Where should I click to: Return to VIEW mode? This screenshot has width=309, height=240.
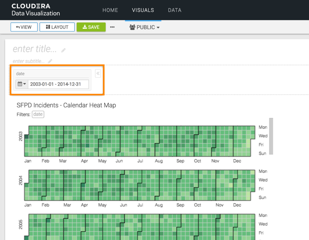pos(24,27)
